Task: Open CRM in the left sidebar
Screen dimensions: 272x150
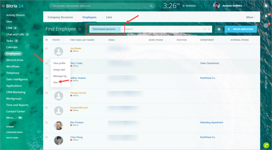Action: point(9,28)
